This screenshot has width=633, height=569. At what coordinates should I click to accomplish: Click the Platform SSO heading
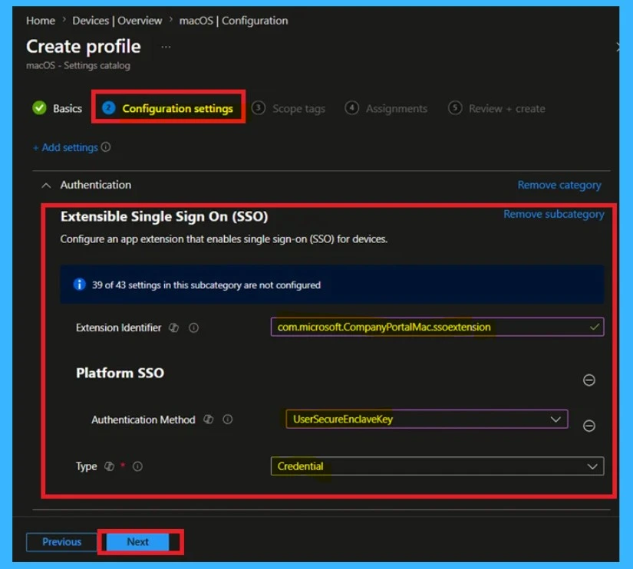click(x=120, y=373)
